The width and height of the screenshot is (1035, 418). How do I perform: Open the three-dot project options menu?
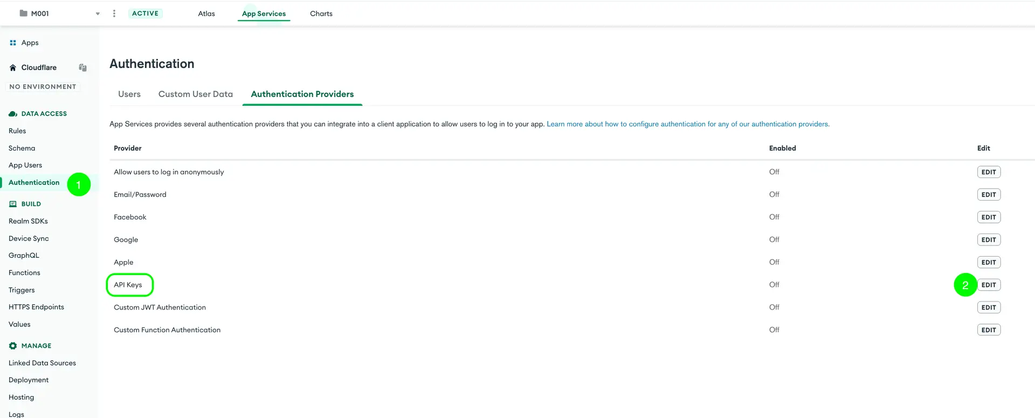[114, 13]
